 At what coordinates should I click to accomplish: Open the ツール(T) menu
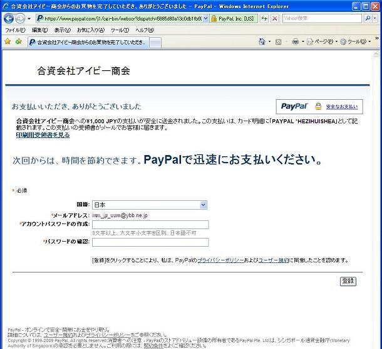120,30
